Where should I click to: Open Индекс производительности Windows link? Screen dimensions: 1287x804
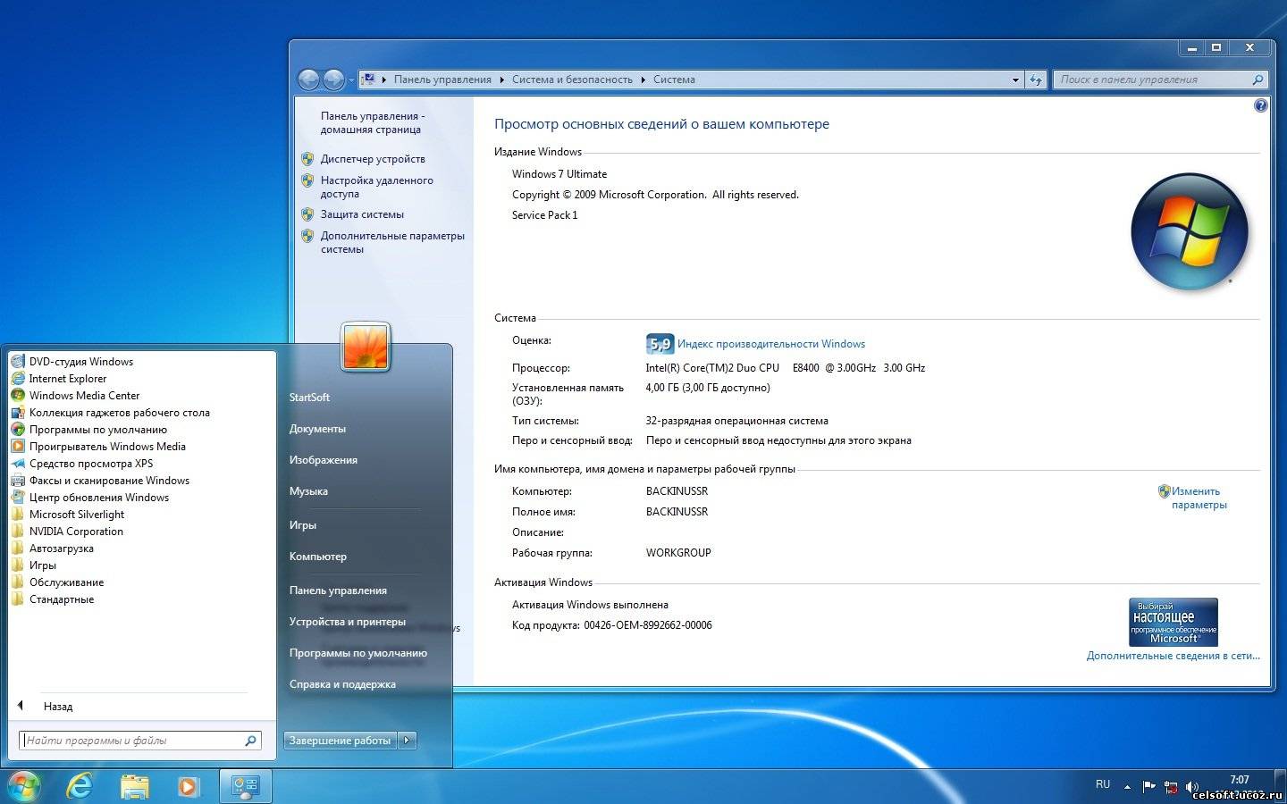click(x=771, y=344)
